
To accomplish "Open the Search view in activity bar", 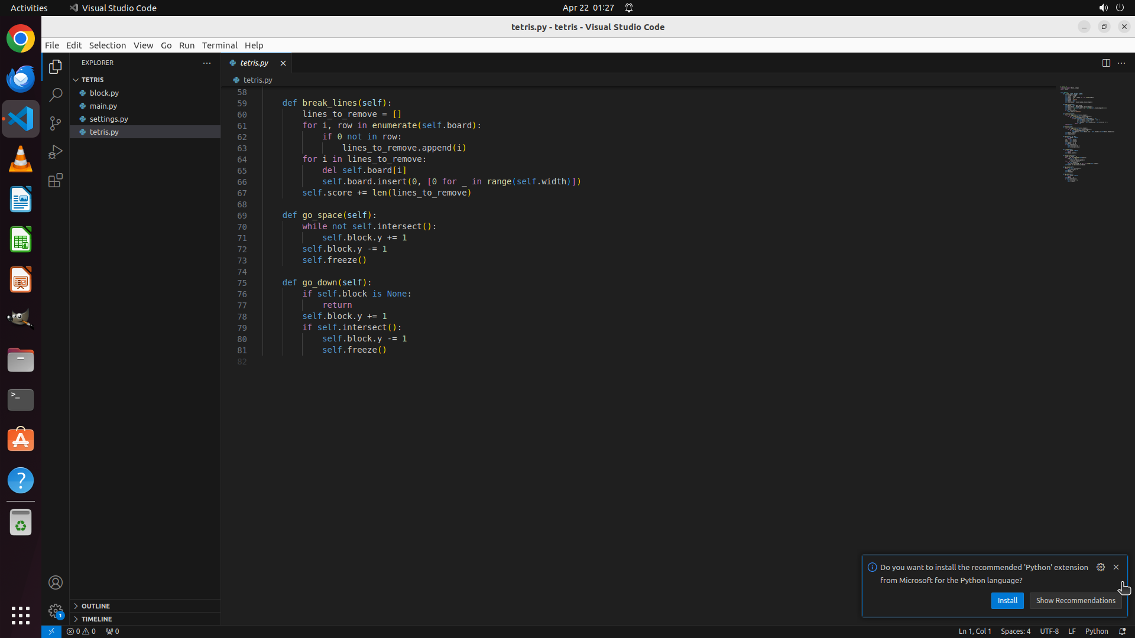I will click(56, 95).
